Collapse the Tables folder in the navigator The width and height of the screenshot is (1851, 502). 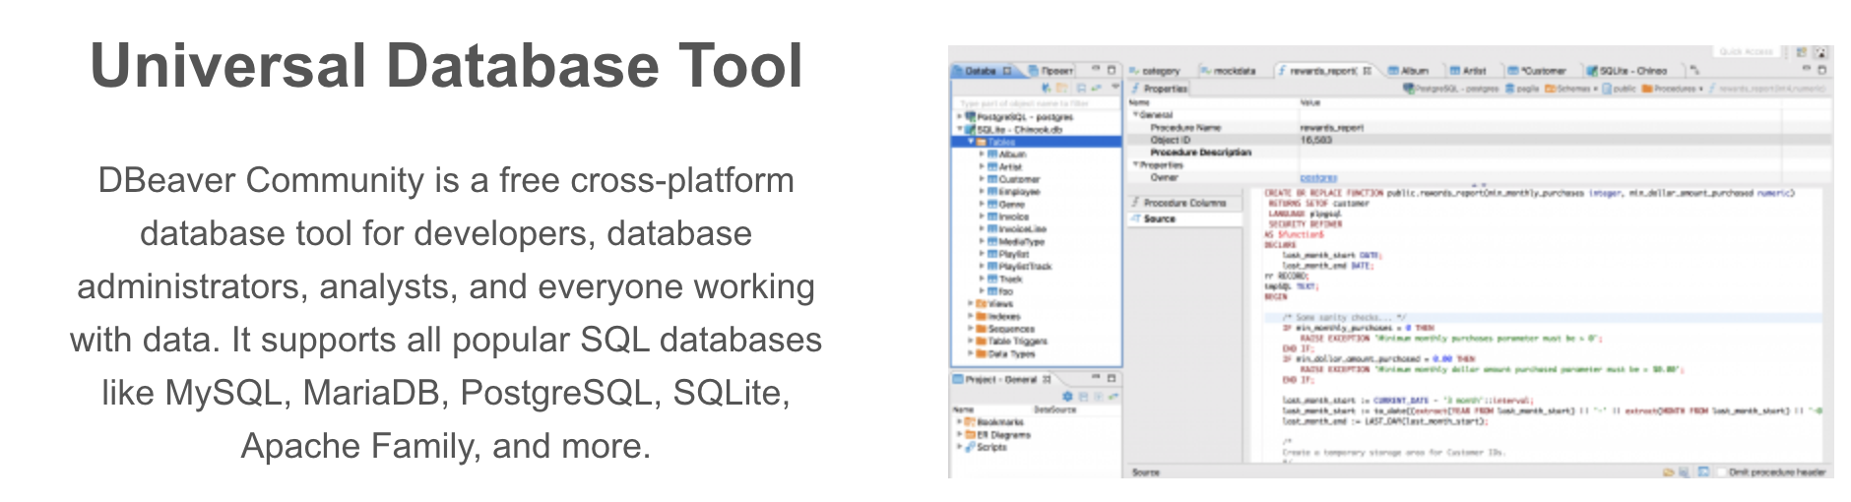(970, 142)
